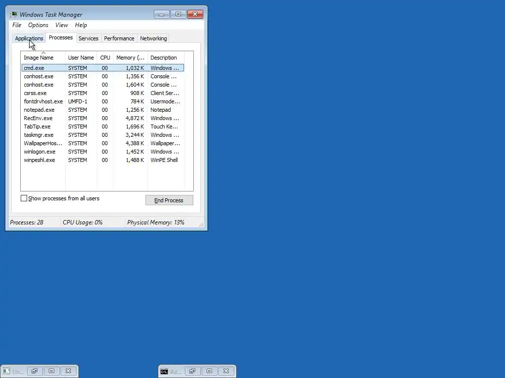Image resolution: width=505 pixels, height=378 pixels.
Task: Click the UMFD-1 user name cell
Action: (x=77, y=101)
